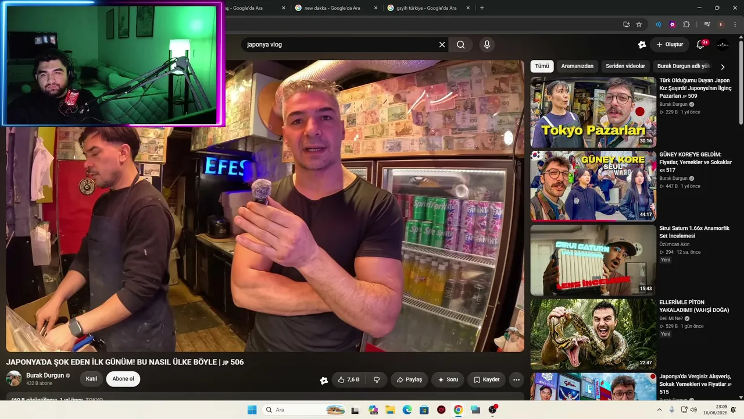The width and height of the screenshot is (744, 419).
Task: Click the Paylaş share button
Action: pos(409,379)
